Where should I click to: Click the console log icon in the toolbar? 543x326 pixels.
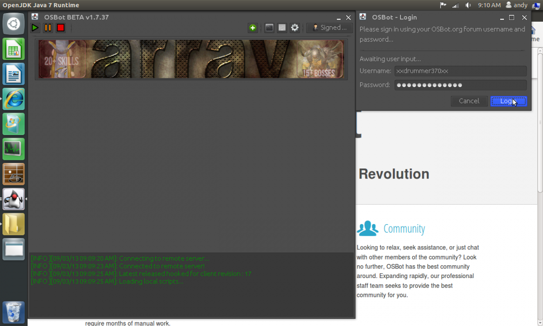[282, 28]
